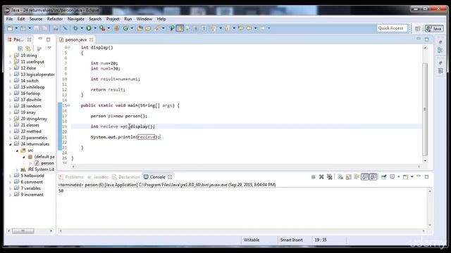Click the Open Task folder icon
451x253 pixels.
[x=148, y=28]
